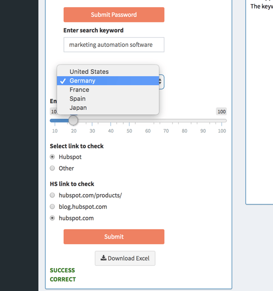Click the download icon on Excel button
Viewport: 273px width, 291px height.
point(104,258)
